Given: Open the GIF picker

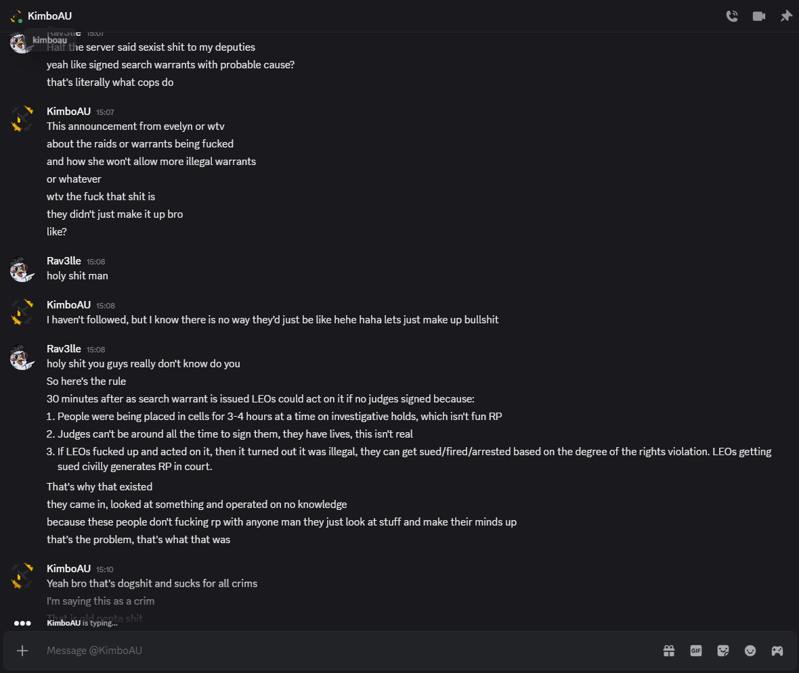Looking at the screenshot, I should pos(695,651).
